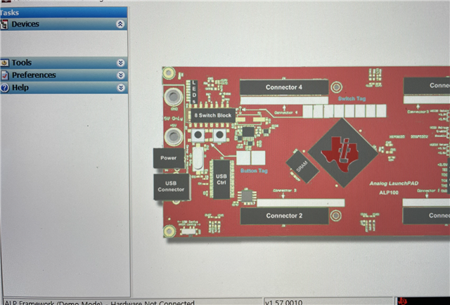This screenshot has height=305, width=450.
Task: Click the Tools section icon
Action: [x=5, y=63]
